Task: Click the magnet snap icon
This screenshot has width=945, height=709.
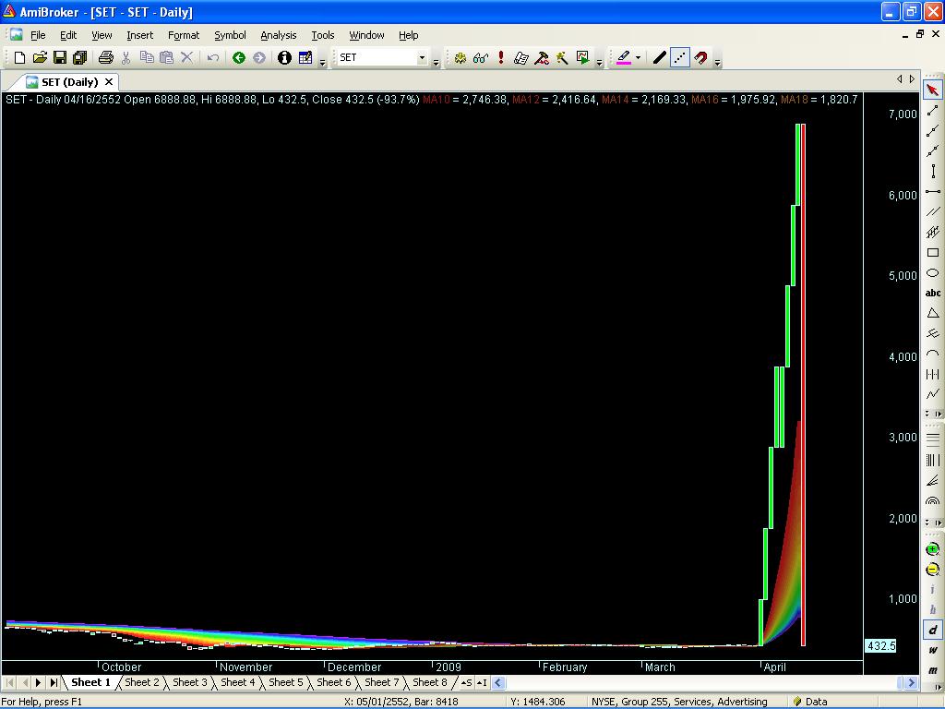Action: [700, 58]
